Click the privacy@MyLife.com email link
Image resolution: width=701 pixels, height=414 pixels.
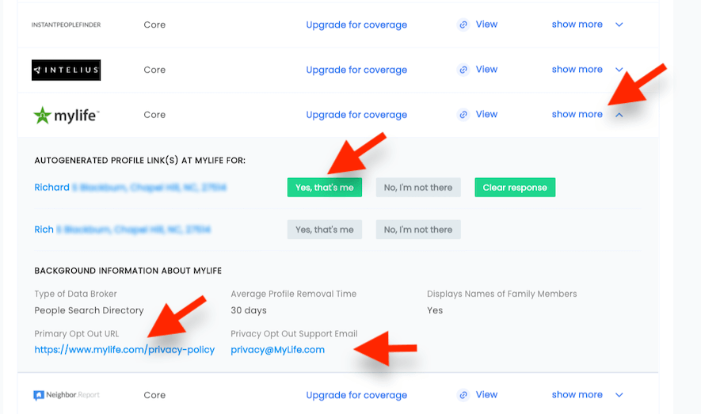coord(277,350)
